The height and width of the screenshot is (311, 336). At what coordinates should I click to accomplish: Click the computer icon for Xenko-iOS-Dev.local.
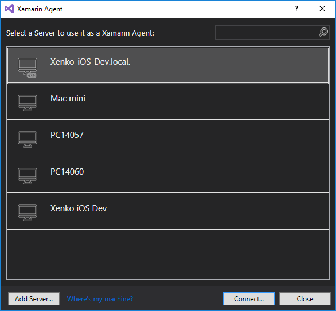27,68
